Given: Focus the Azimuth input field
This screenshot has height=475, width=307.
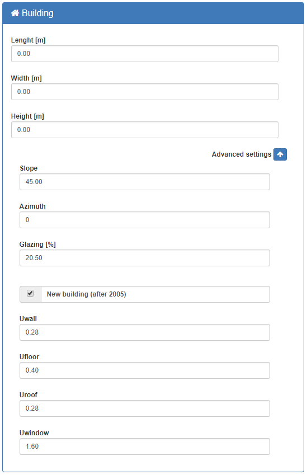Looking at the screenshot, I should point(145,220).
